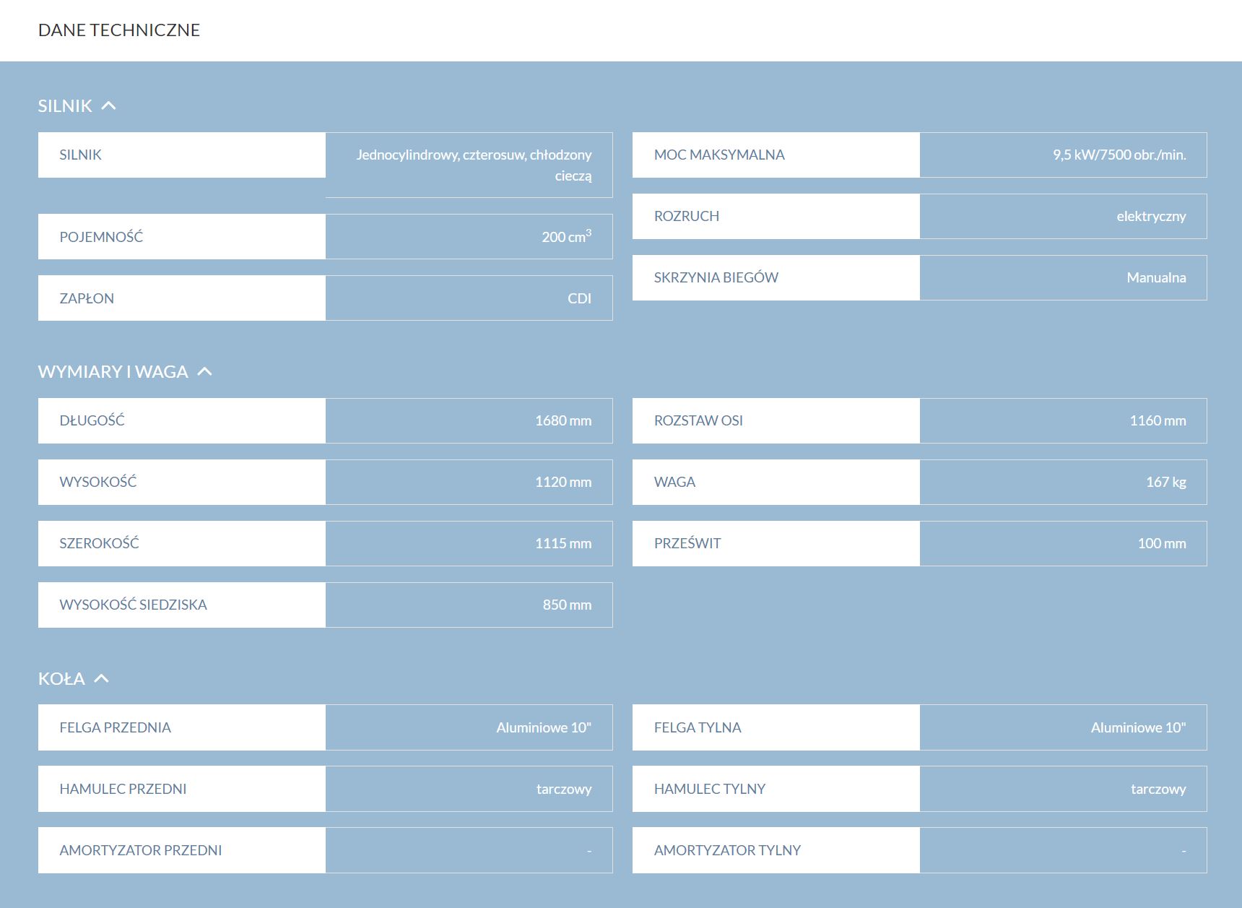Click the DANE TECHNICZNE heading
This screenshot has height=908, width=1242.
(119, 30)
